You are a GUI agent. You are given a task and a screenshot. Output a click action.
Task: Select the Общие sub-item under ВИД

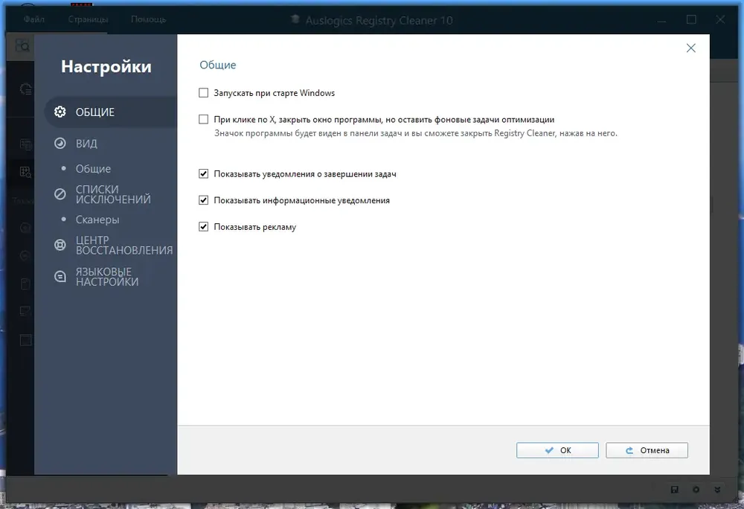(x=93, y=169)
